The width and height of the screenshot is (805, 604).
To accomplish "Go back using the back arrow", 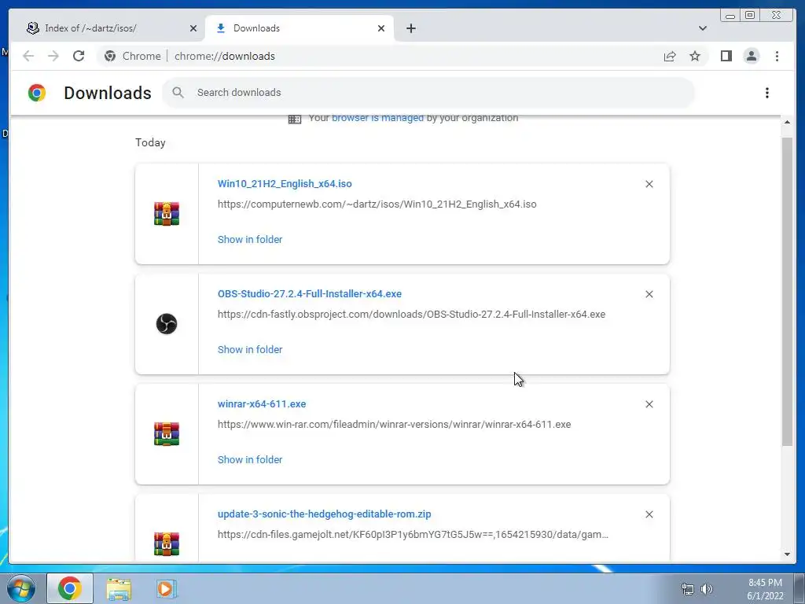I will click(x=28, y=56).
